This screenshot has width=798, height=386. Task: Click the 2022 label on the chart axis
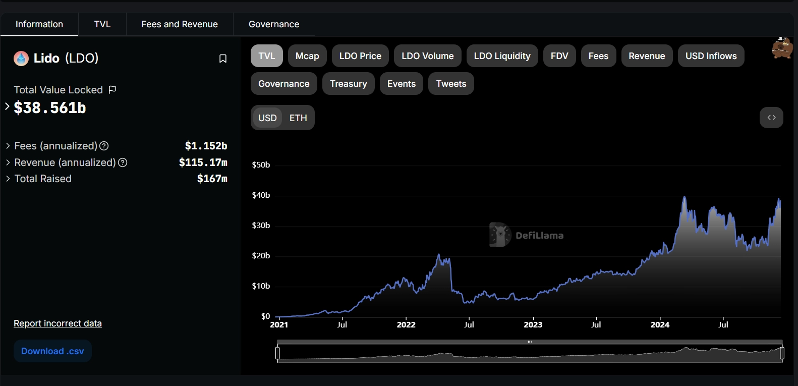coord(406,324)
